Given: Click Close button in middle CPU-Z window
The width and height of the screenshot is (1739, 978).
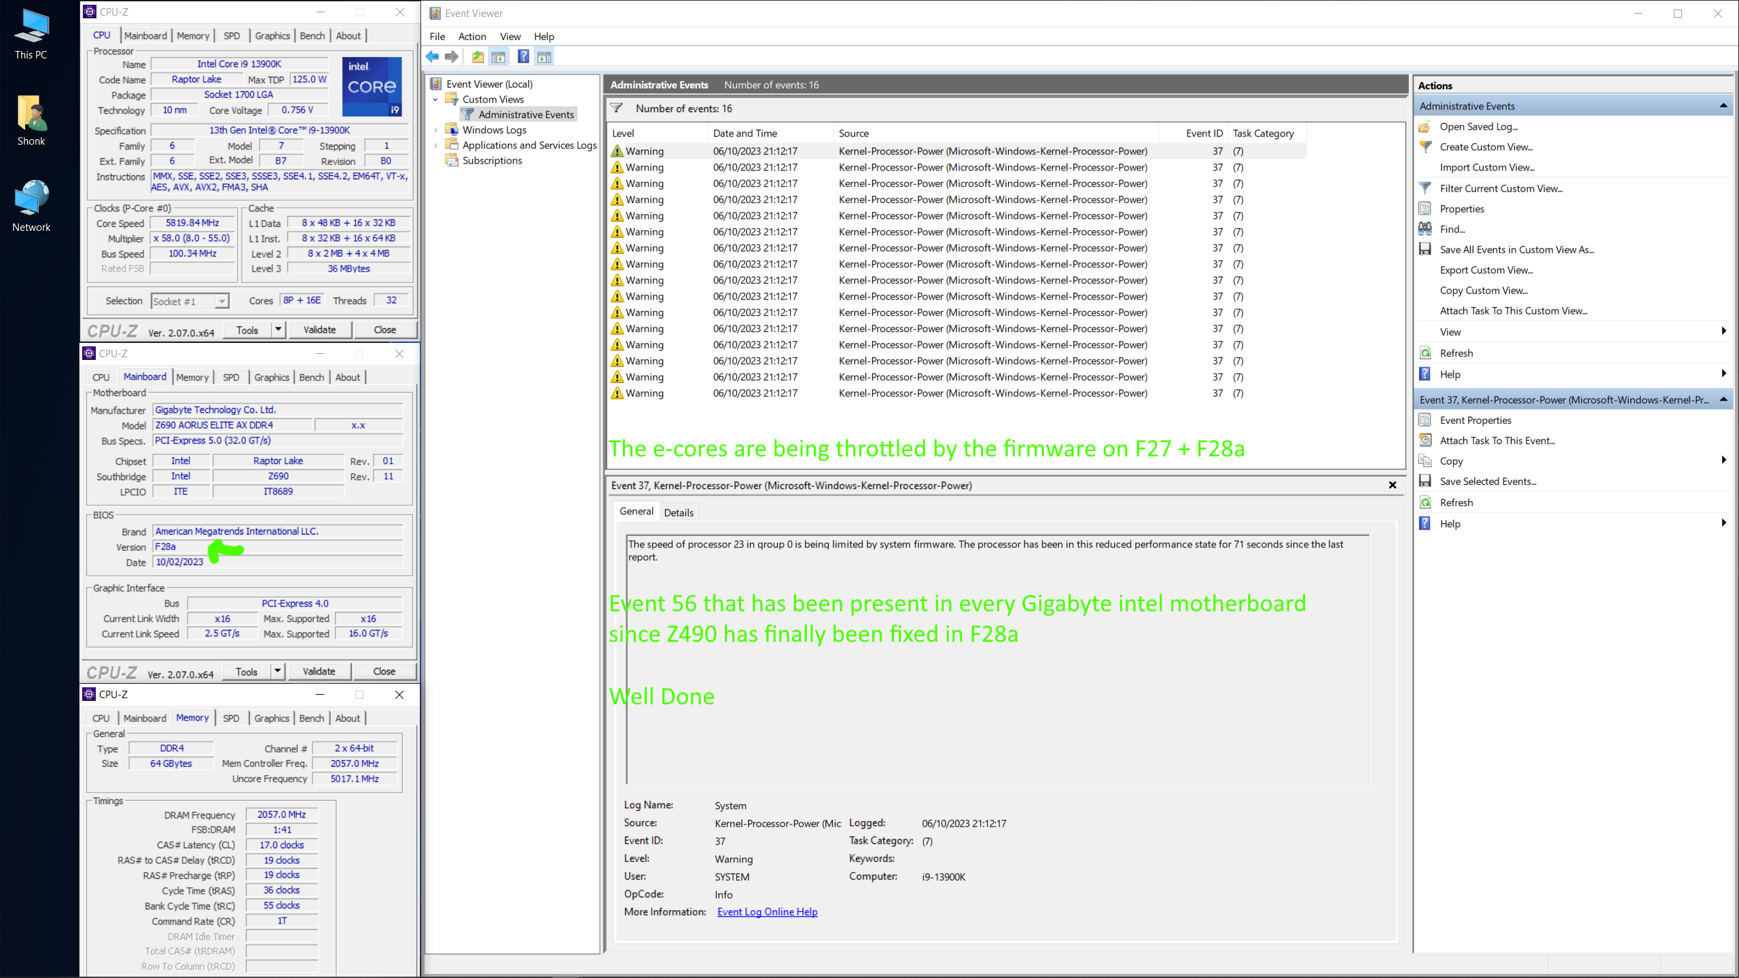Looking at the screenshot, I should 384,672.
